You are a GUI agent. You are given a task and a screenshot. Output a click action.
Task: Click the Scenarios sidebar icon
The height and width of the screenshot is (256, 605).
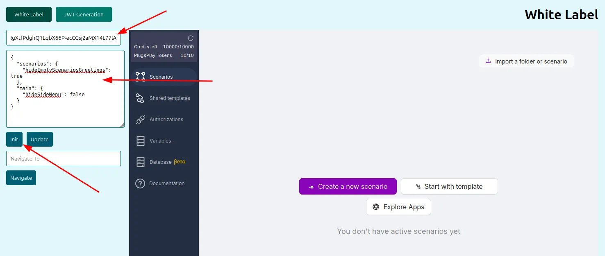point(141,77)
